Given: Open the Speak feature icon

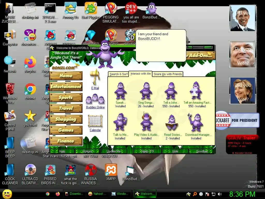Looking at the screenshot, I should pos(121,91).
